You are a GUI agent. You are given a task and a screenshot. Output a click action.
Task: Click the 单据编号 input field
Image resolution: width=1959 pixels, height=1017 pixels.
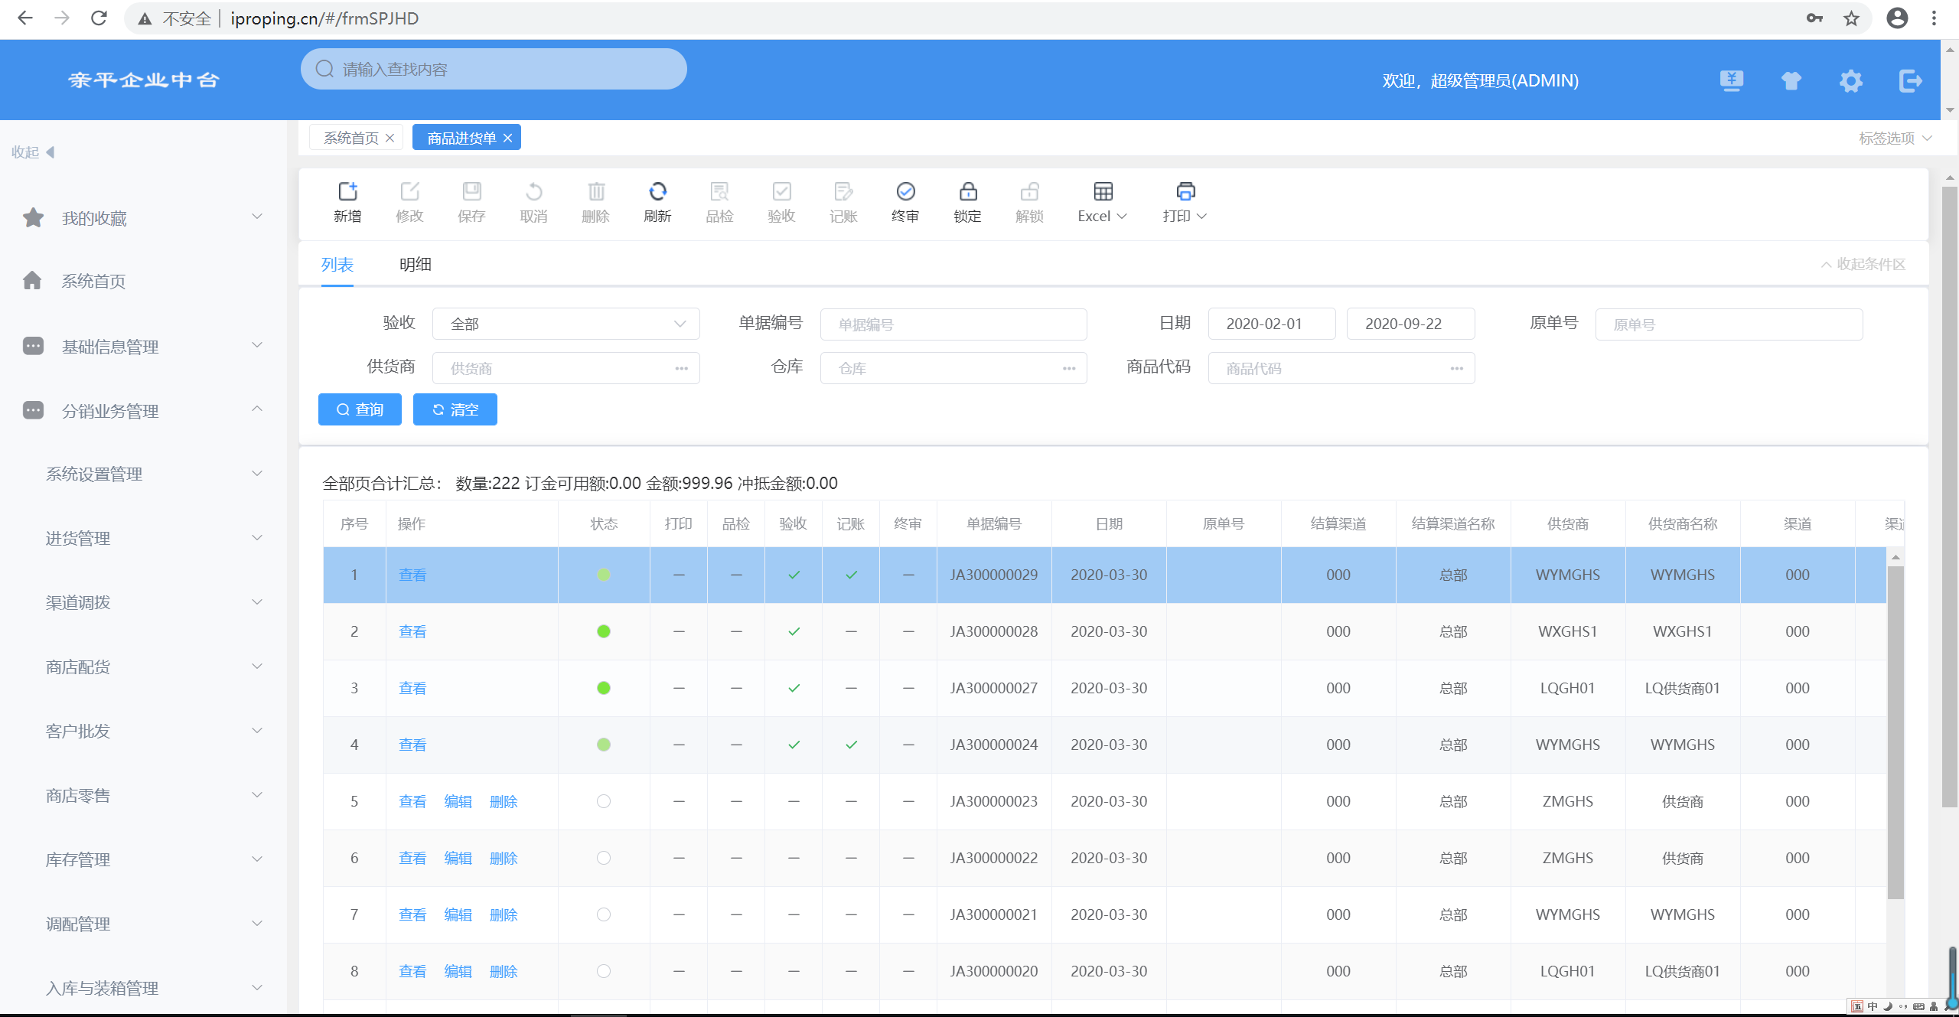[x=953, y=324]
